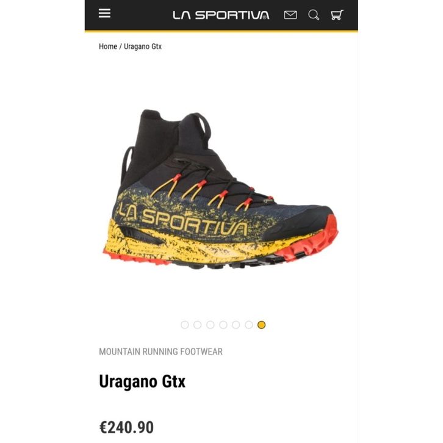Select the active yellow carousel dot
This screenshot has width=443, height=443.
[261, 325]
